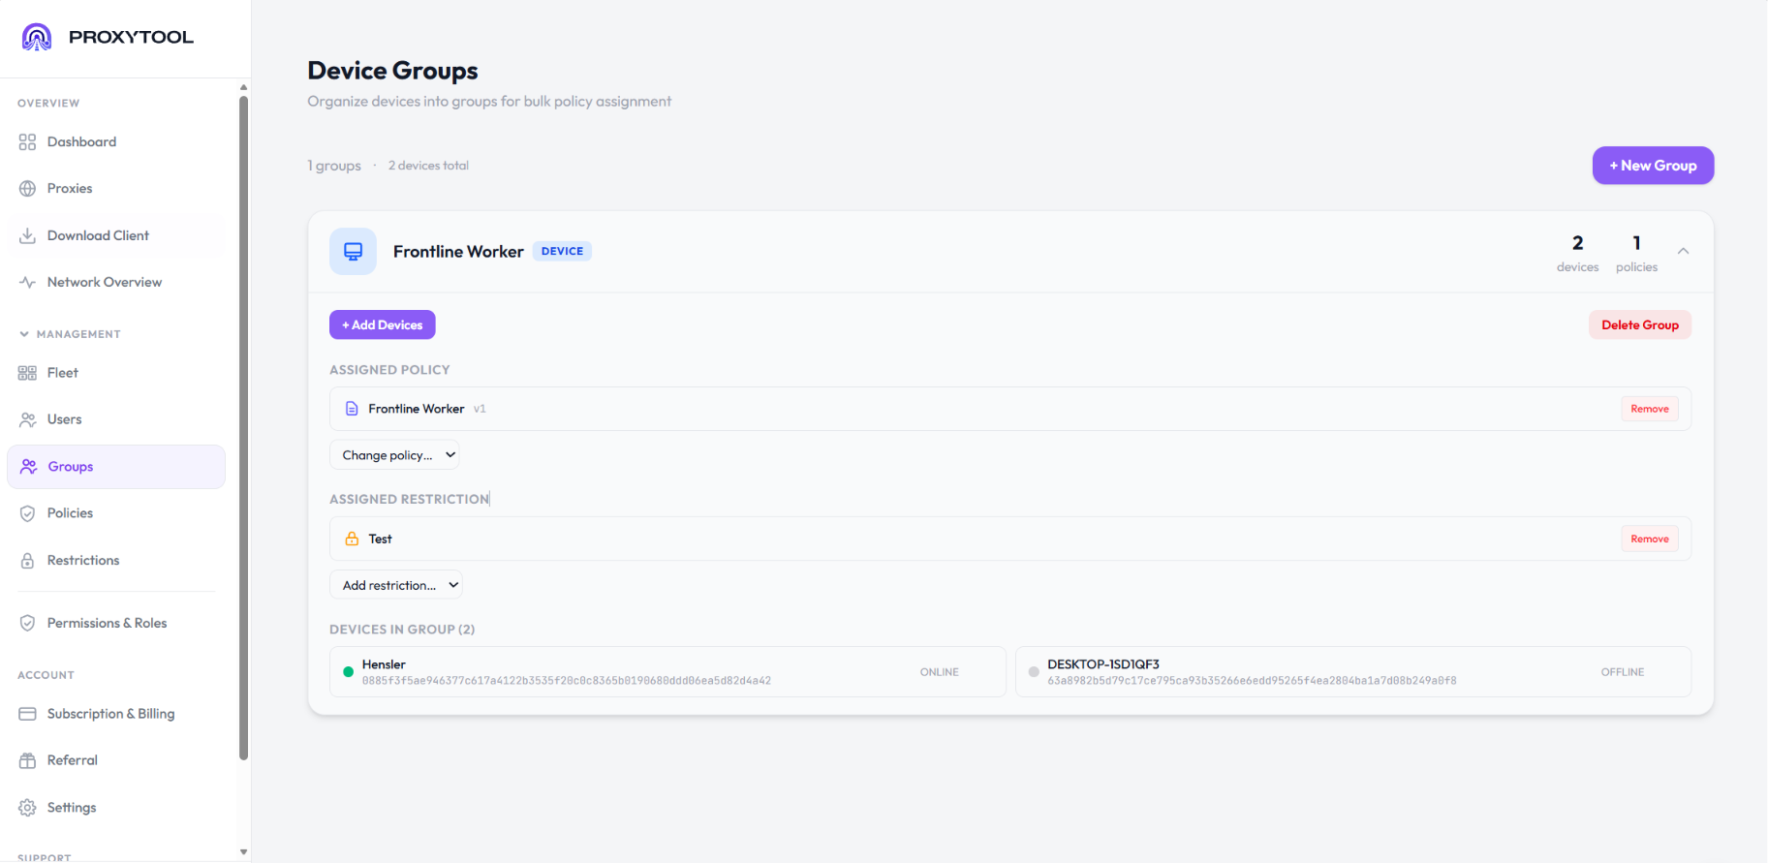Click the Referral gift icon

tap(27, 760)
